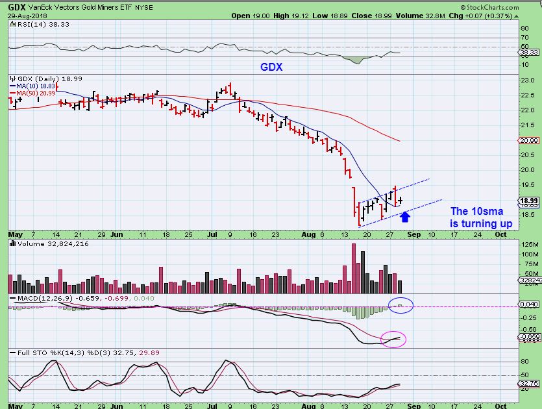Click the RSI 70 level label
The image size is (542, 409).
pos(524,38)
